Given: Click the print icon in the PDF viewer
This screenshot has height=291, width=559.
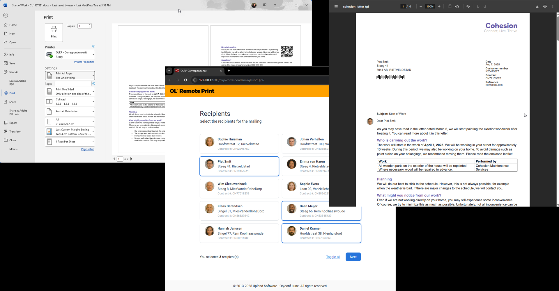Looking at the screenshot, I should 545,6.
